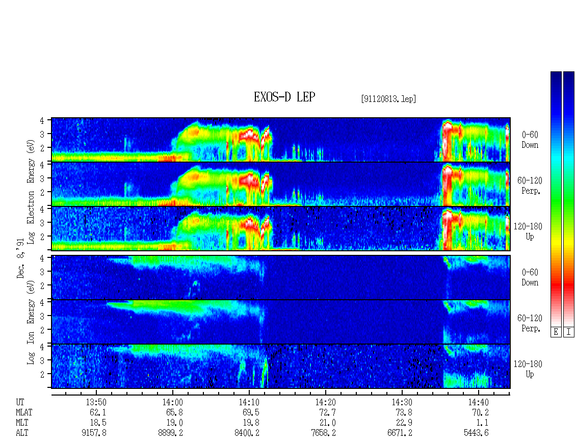Select the "Log Electron Energy (eV)" axis label

31,191
